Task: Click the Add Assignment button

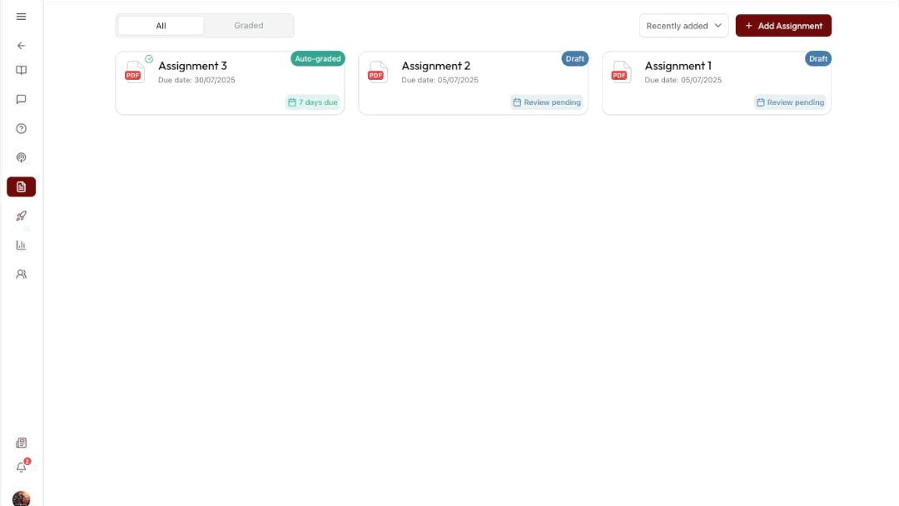Action: [783, 26]
